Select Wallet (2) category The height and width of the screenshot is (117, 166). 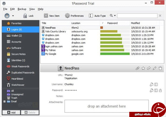21,36
